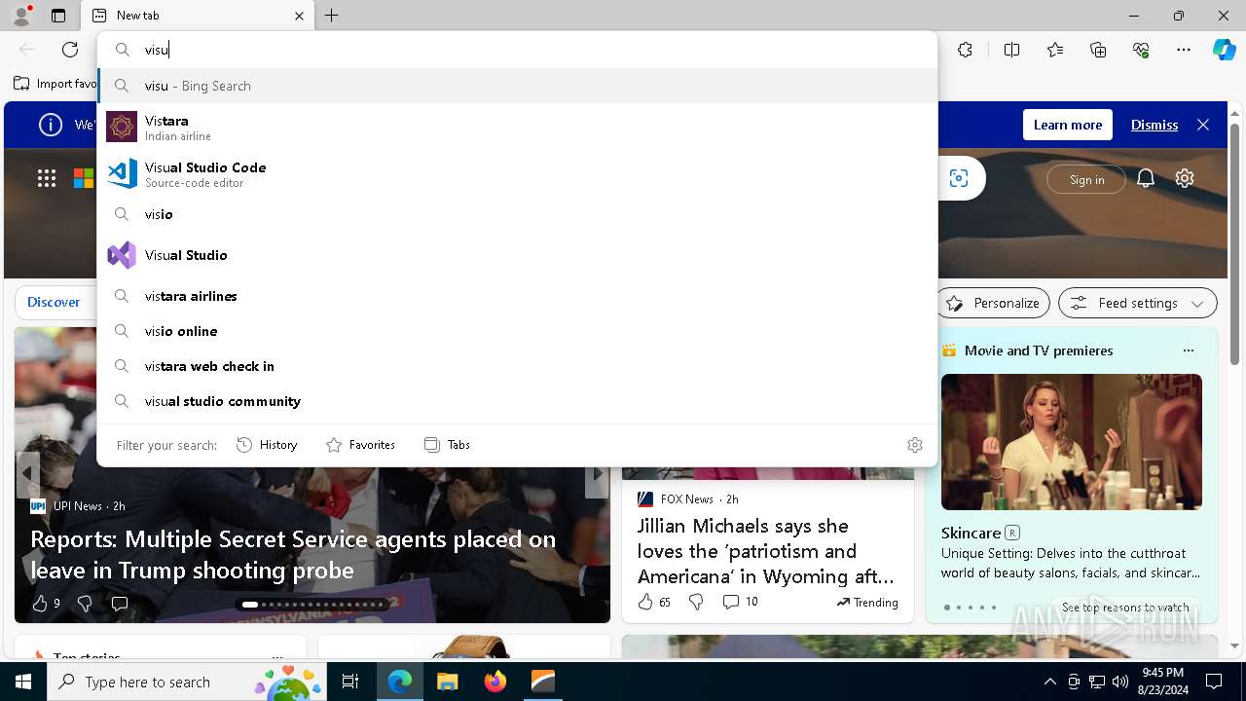Open Movie and TV premieres options menu
The height and width of the screenshot is (701, 1246).
click(x=1188, y=350)
